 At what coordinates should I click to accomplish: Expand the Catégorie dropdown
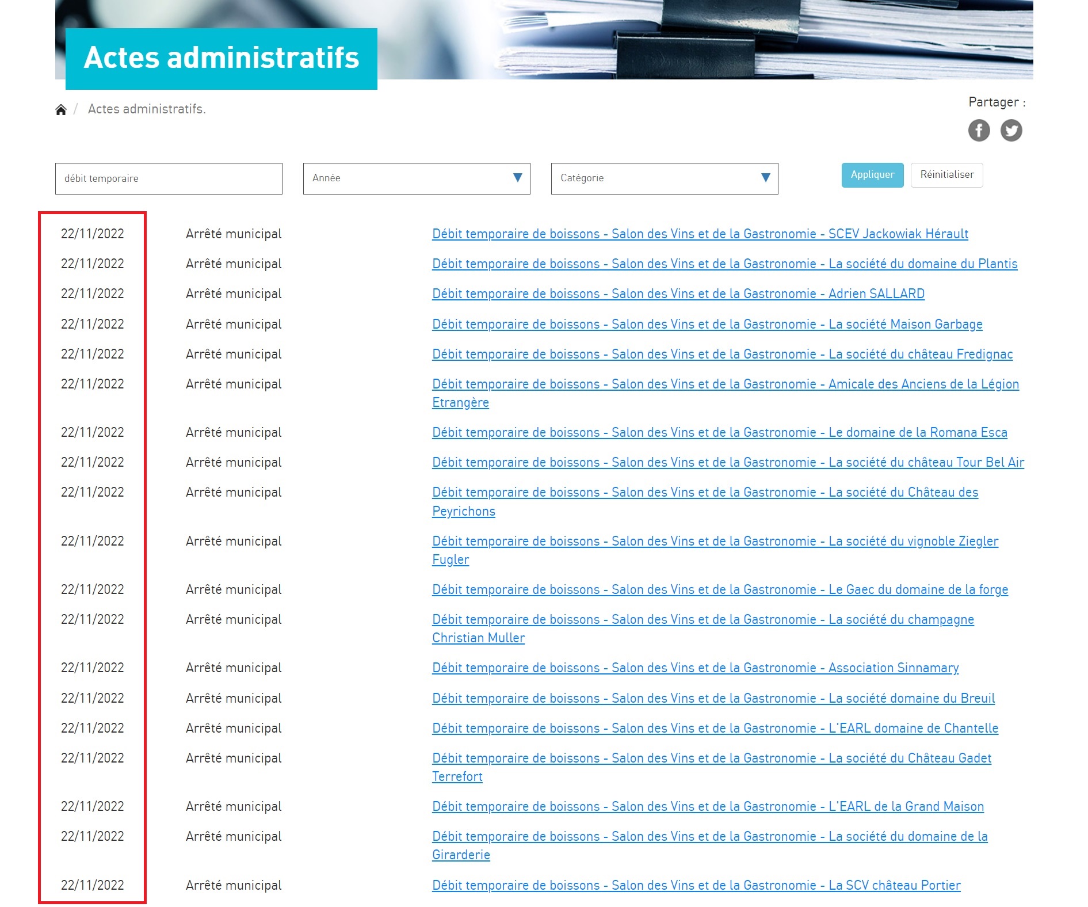664,178
